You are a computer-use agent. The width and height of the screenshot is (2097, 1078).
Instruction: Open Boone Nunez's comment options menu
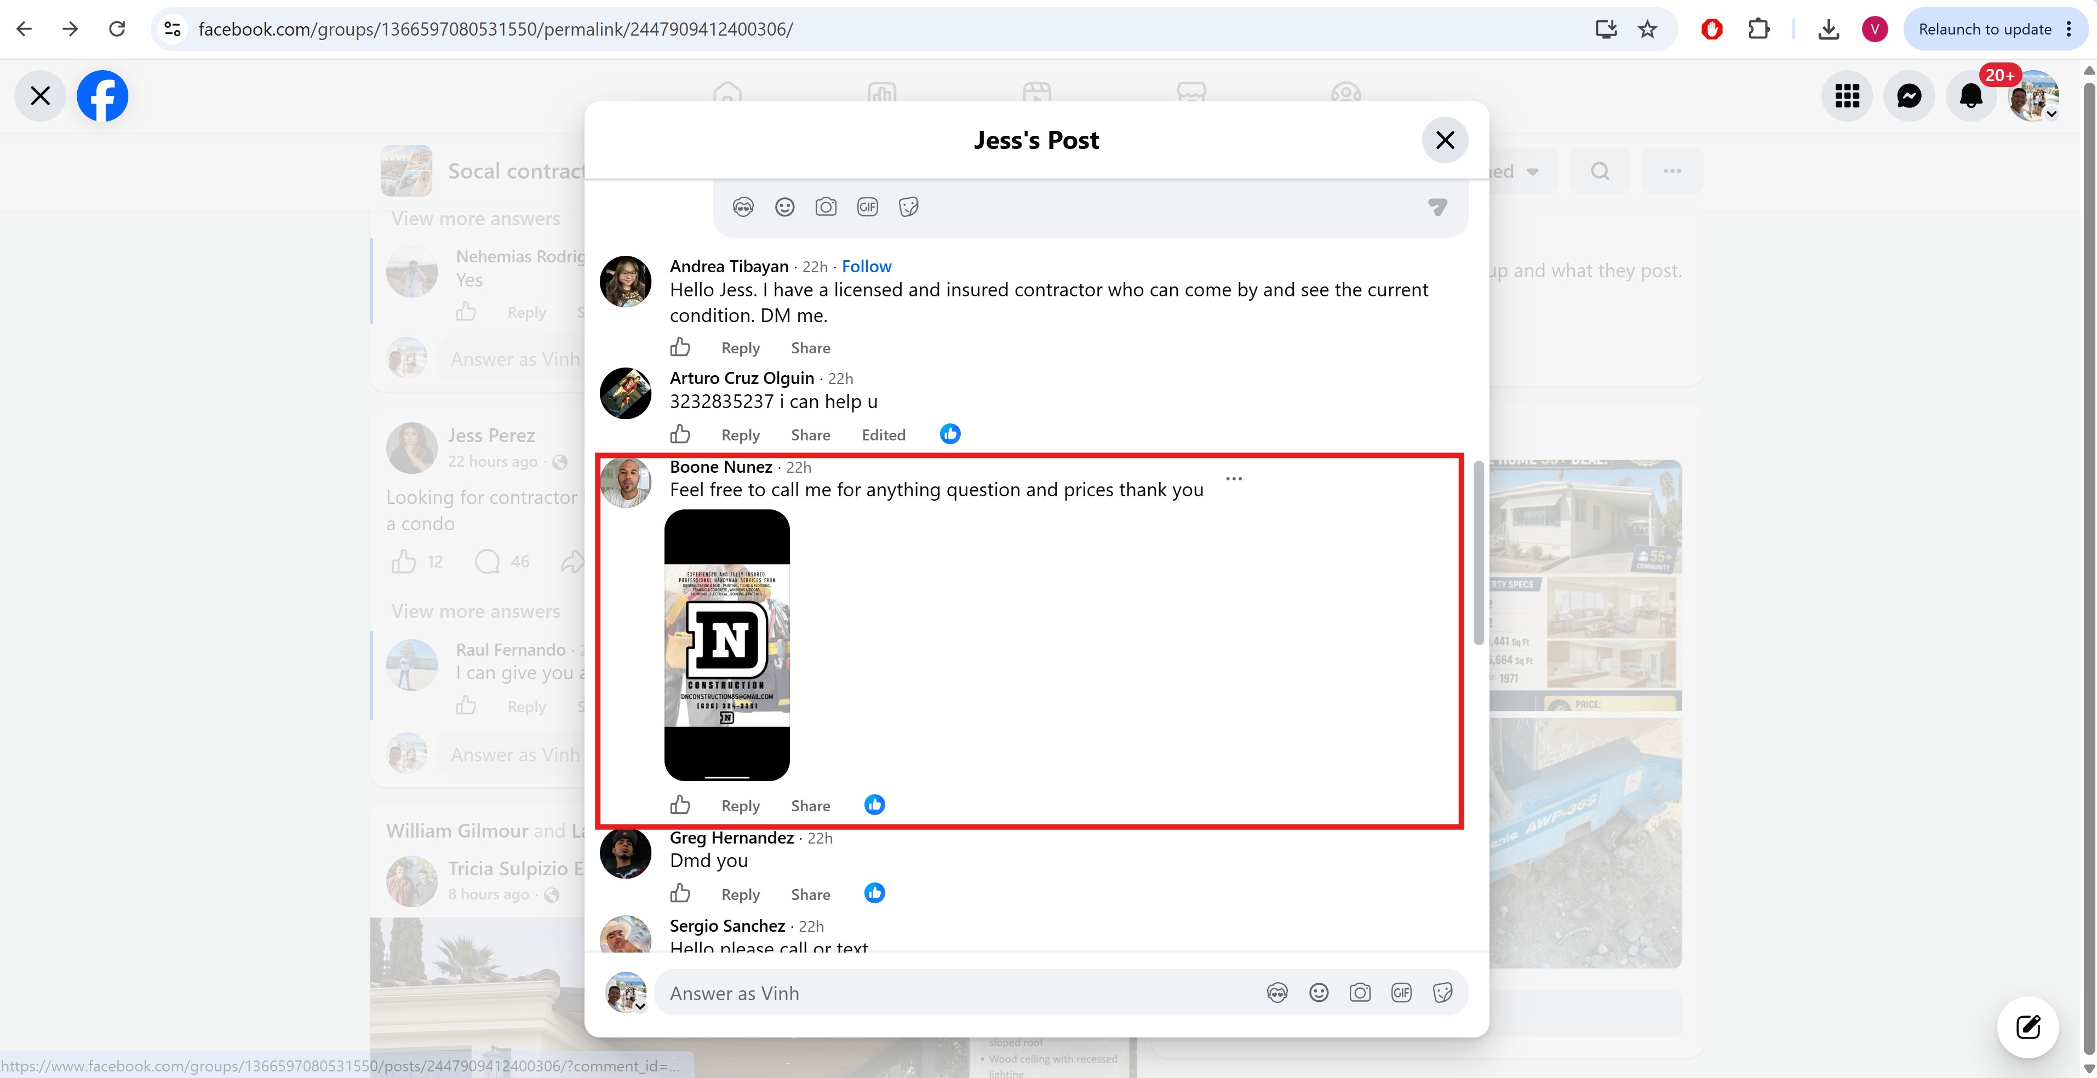click(x=1234, y=479)
